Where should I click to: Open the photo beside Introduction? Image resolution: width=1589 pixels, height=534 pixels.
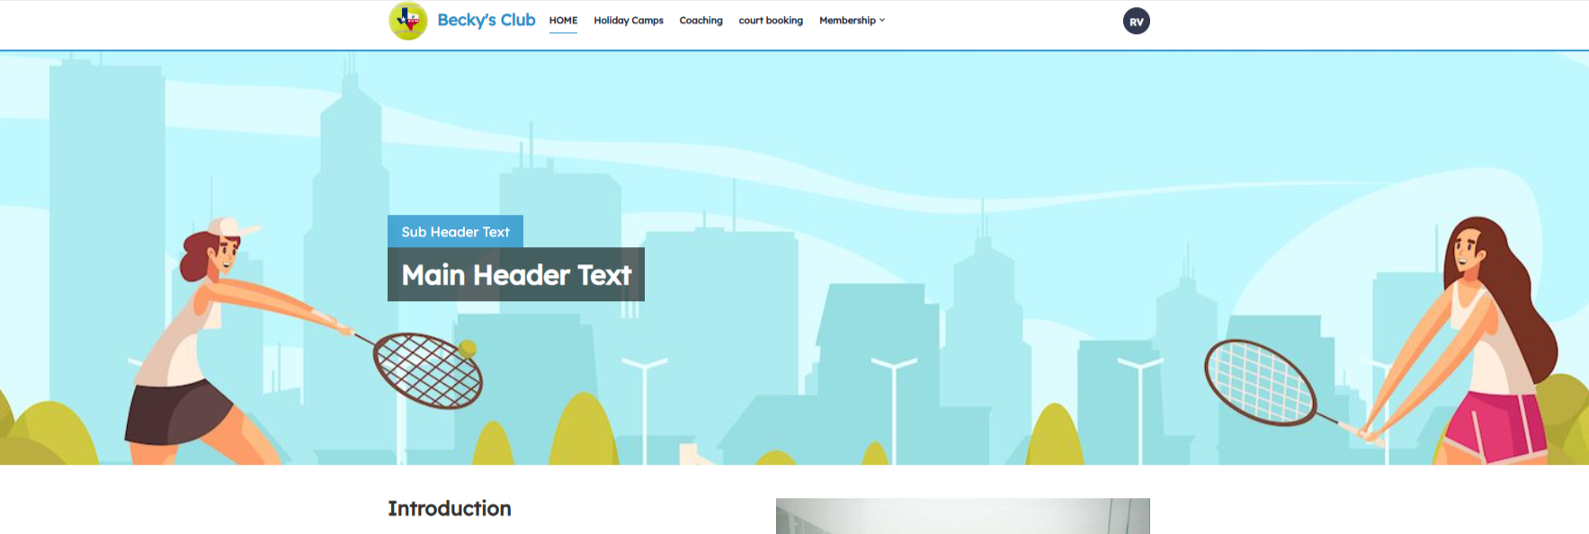point(962,516)
